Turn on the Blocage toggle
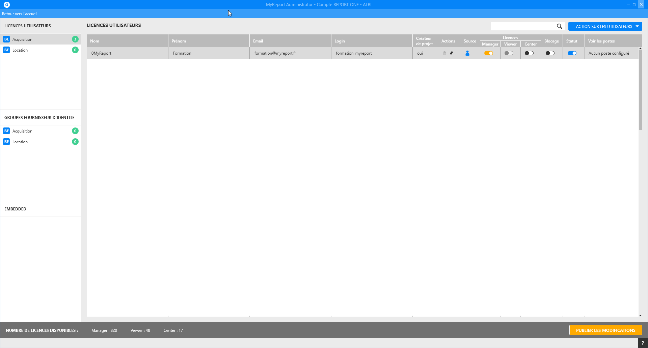The height and width of the screenshot is (348, 648). (550, 53)
